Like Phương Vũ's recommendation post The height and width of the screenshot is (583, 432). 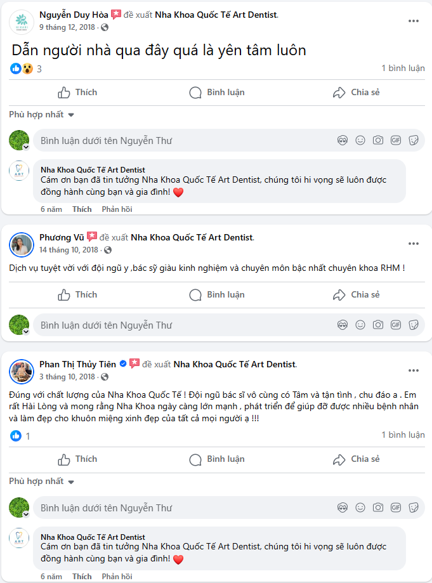click(x=77, y=295)
